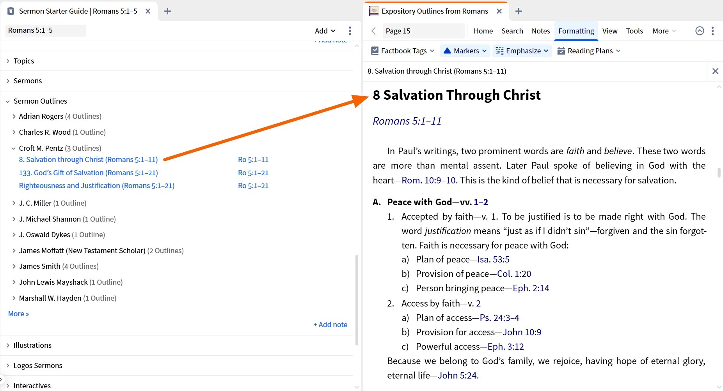This screenshot has width=723, height=391.
Task: Add a new tab in left panel
Action: point(167,11)
